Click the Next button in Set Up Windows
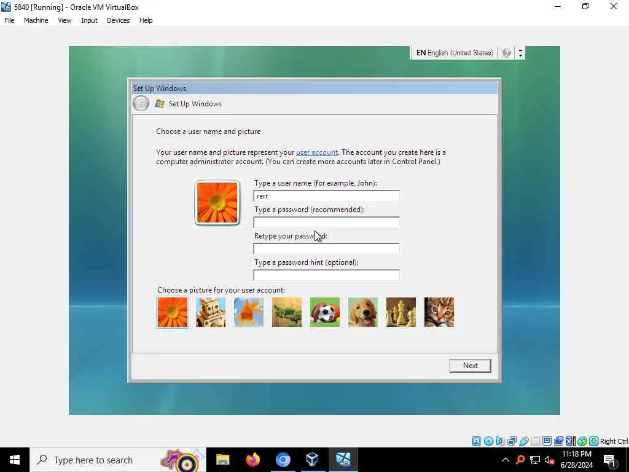 point(470,366)
